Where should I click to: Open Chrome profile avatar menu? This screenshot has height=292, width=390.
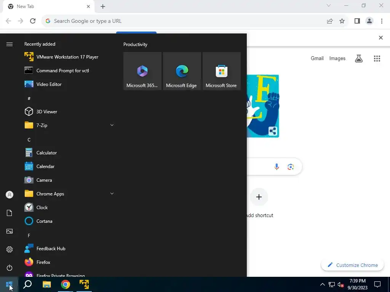(x=369, y=21)
